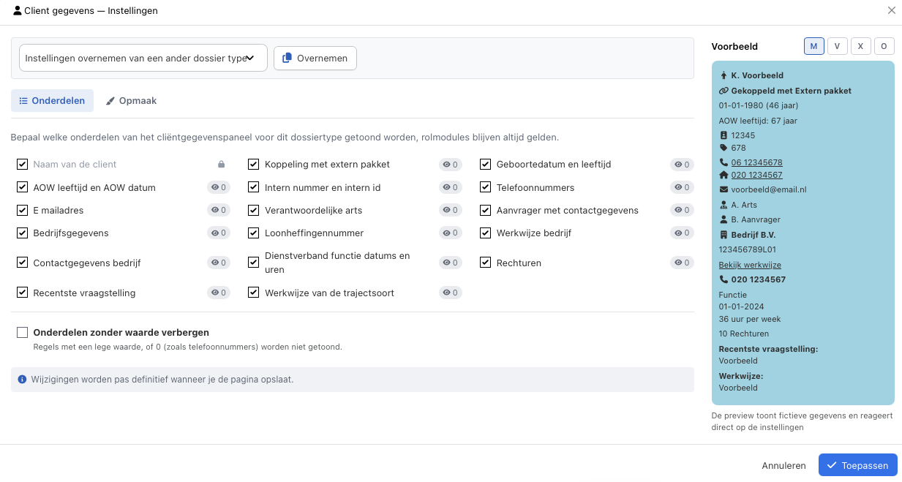This screenshot has height=482, width=902.
Task: Click the Bedrijf B.V. name in preview
Action: [x=753, y=236]
